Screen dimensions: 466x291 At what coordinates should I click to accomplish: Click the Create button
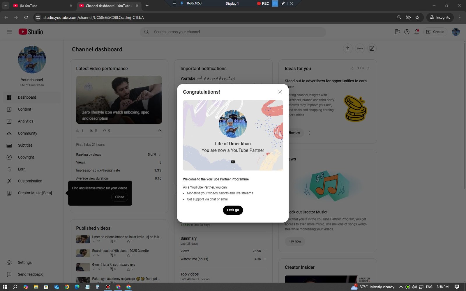tap(435, 32)
